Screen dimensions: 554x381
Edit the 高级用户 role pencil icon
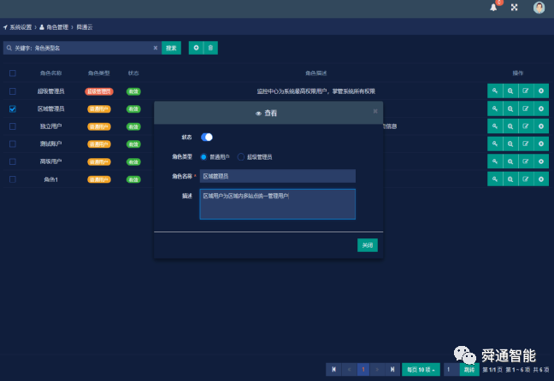click(x=526, y=161)
